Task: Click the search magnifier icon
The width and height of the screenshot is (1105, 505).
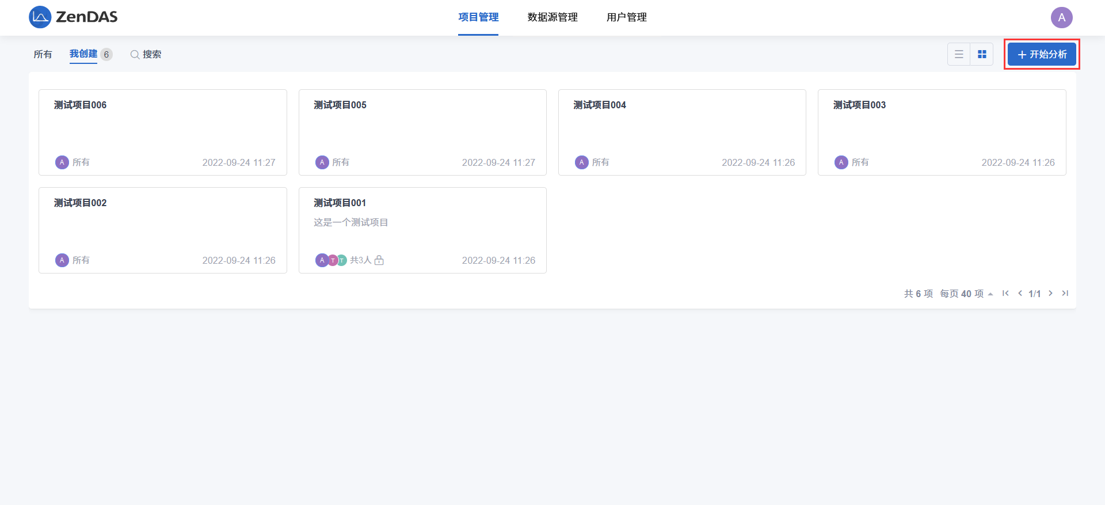Action: pos(135,55)
